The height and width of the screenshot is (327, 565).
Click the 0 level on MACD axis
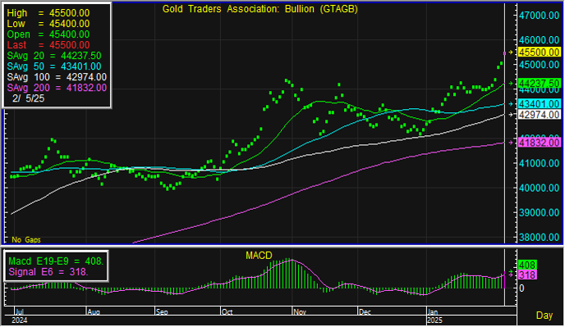(x=521, y=288)
